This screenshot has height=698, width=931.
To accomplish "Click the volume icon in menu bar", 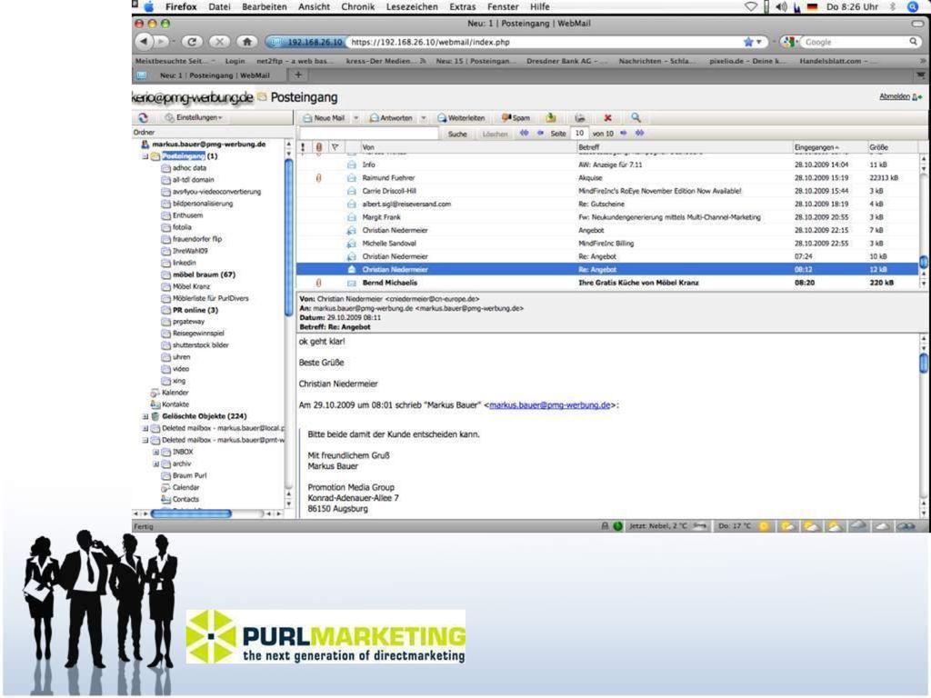I will click(781, 6).
